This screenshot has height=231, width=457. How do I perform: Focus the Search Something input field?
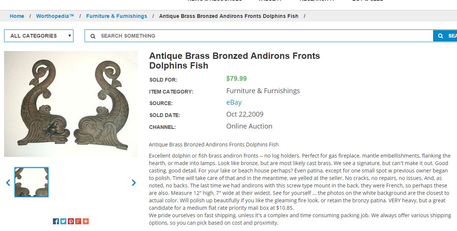pos(261,36)
